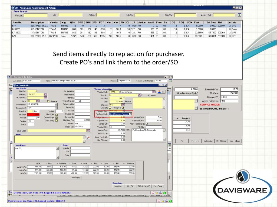
Task: Click the Description column header
Action: pos(39,22)
